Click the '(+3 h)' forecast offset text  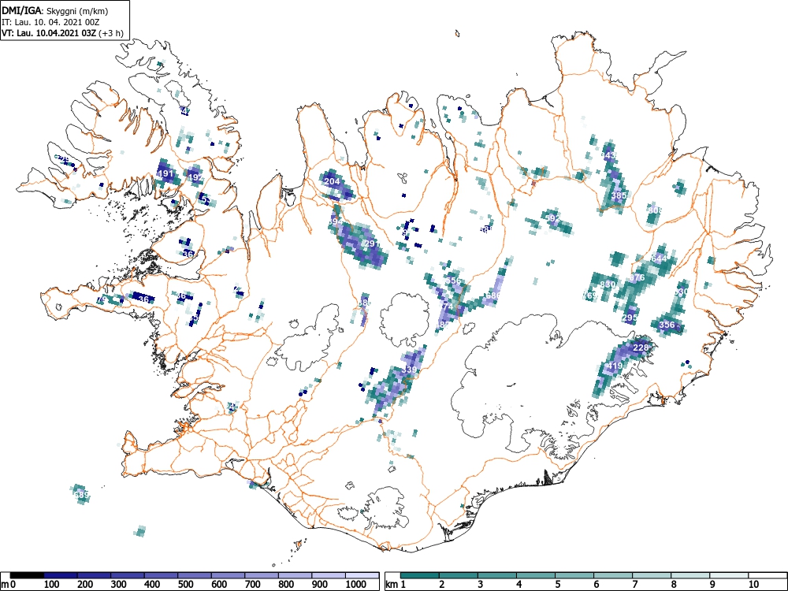point(111,33)
